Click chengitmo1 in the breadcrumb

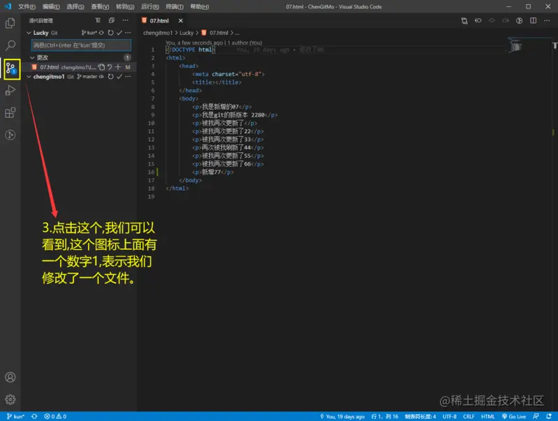[158, 33]
